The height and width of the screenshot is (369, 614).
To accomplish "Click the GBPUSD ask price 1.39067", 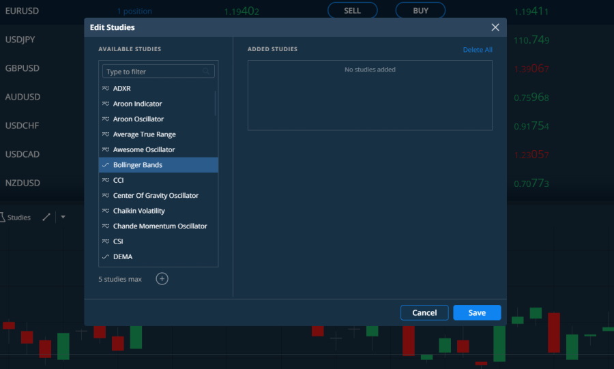I will tap(531, 68).
